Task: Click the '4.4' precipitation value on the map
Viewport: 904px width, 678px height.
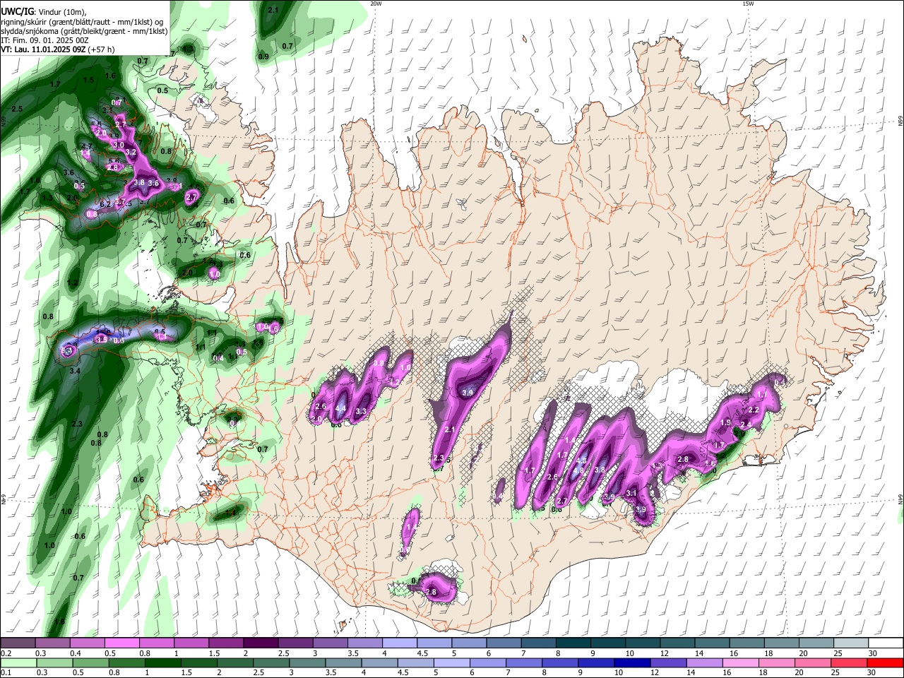Action: coord(340,408)
